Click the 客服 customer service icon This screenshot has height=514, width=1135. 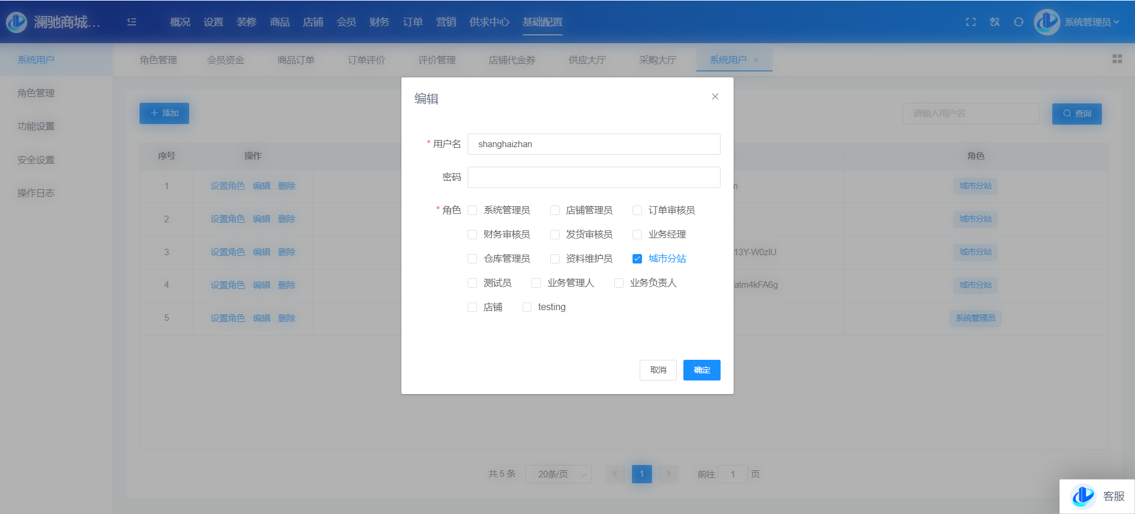pos(1084,496)
